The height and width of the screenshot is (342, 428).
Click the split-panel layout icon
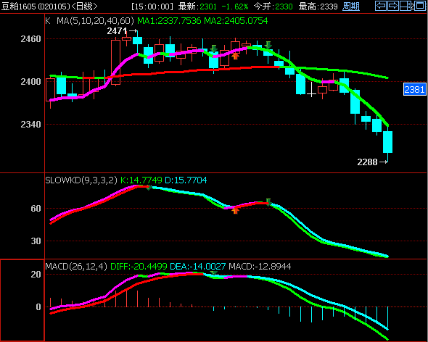pyautogui.click(x=405, y=6)
